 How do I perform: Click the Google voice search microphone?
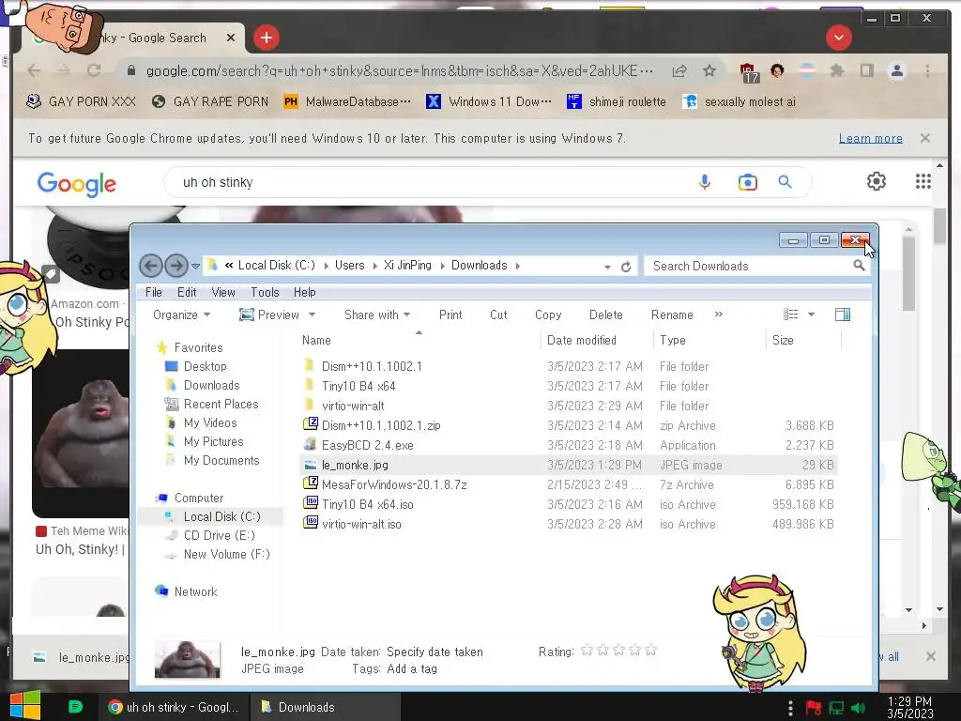(x=705, y=182)
